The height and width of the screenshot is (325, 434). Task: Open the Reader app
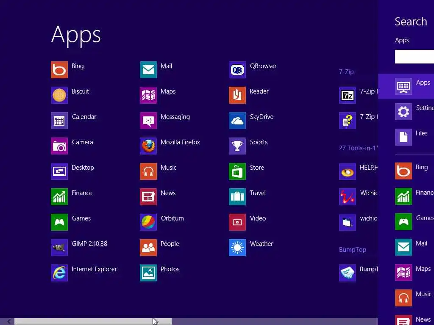237,95
